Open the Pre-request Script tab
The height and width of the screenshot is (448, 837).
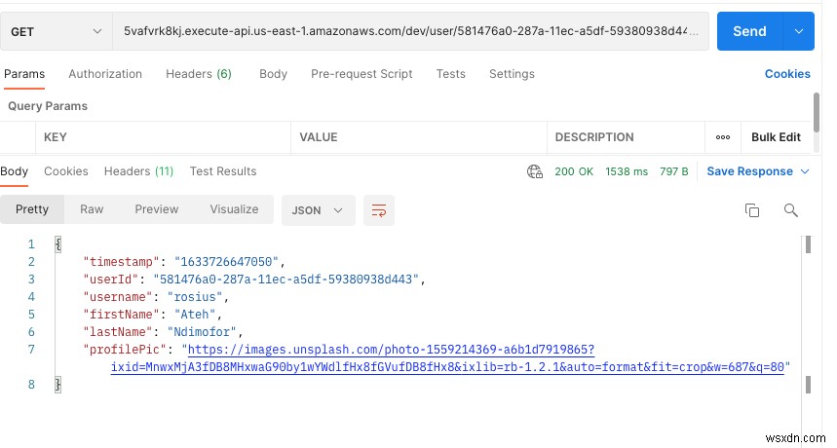point(361,74)
